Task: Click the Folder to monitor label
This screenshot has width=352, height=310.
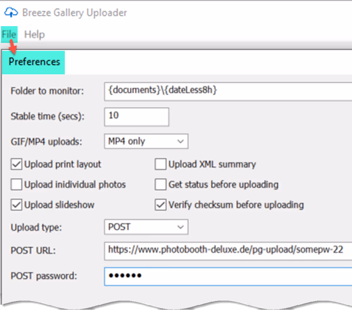Action: coord(47,91)
